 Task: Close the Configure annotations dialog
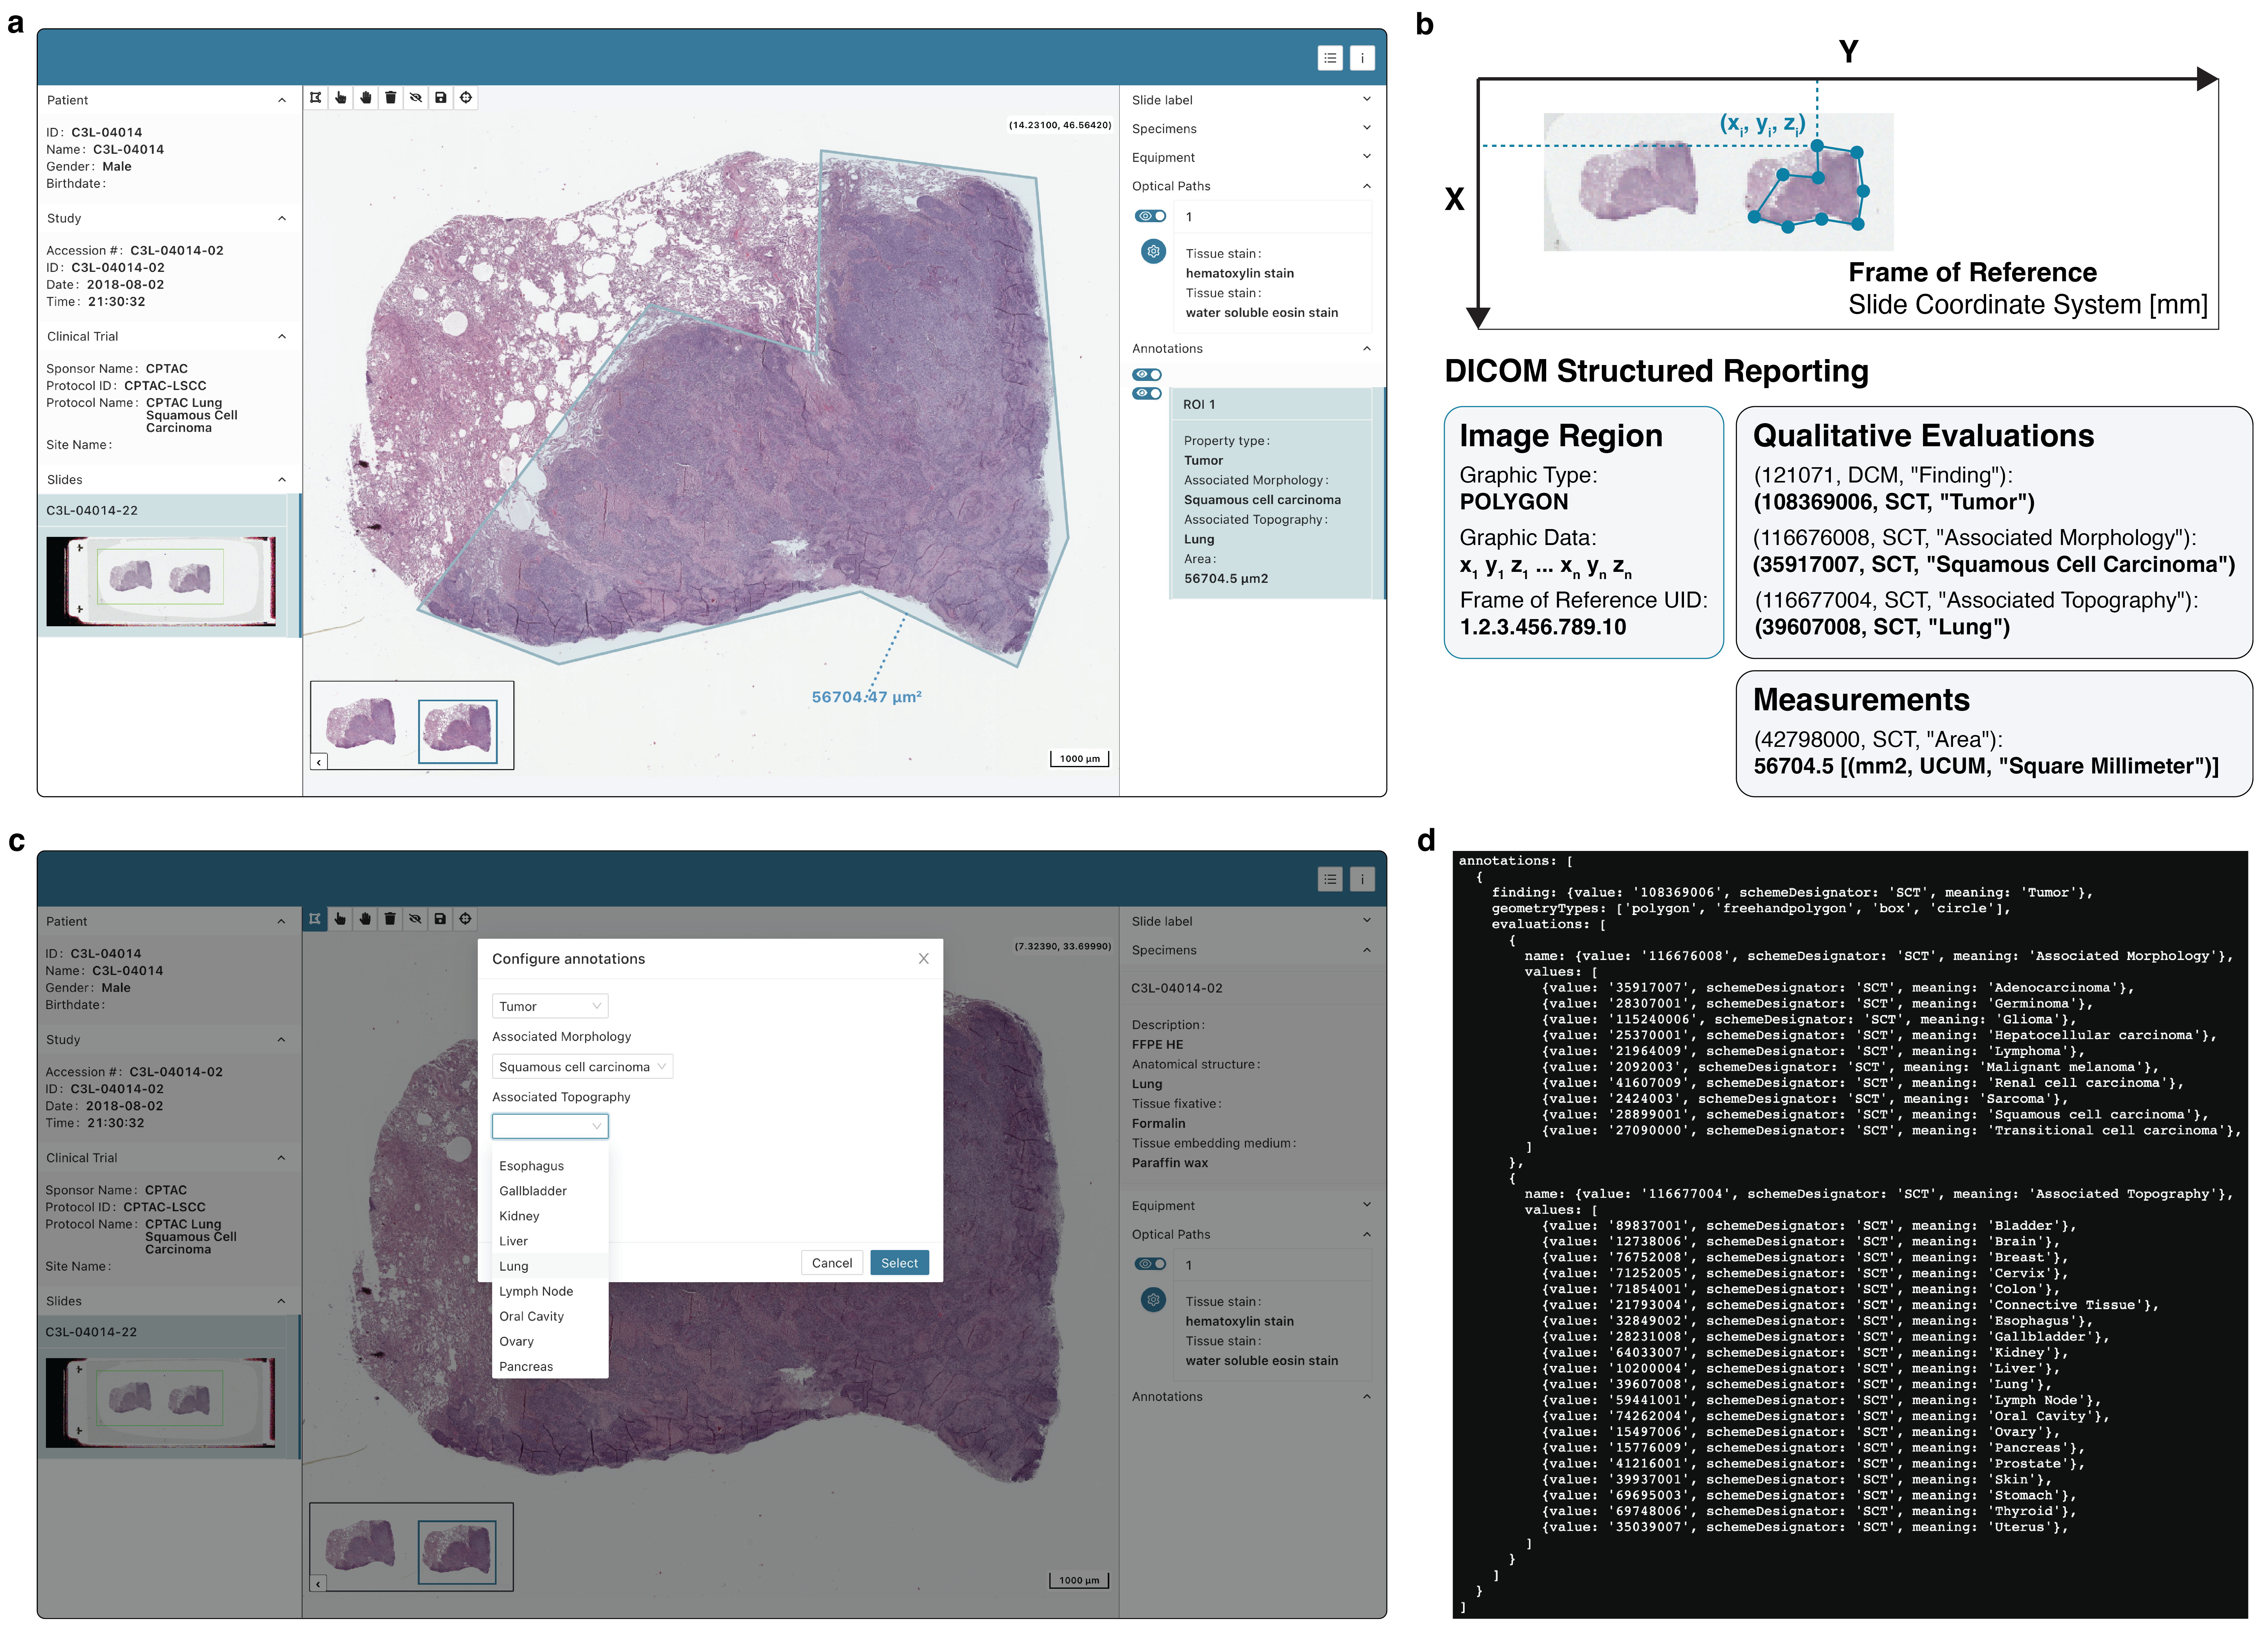click(924, 959)
